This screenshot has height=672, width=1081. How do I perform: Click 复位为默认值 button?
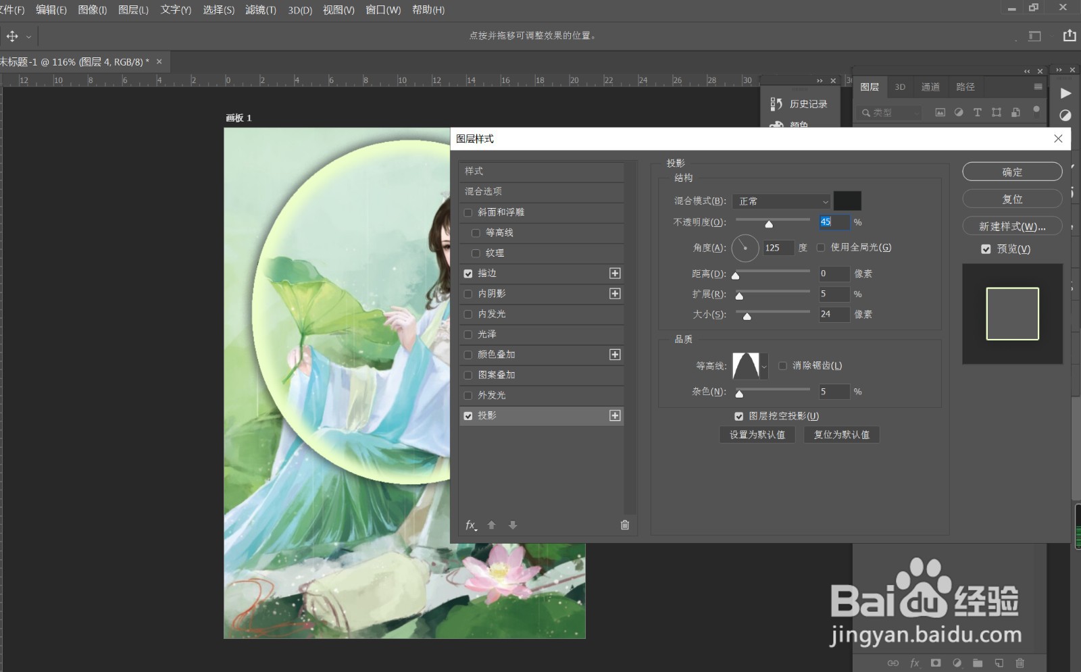point(842,434)
